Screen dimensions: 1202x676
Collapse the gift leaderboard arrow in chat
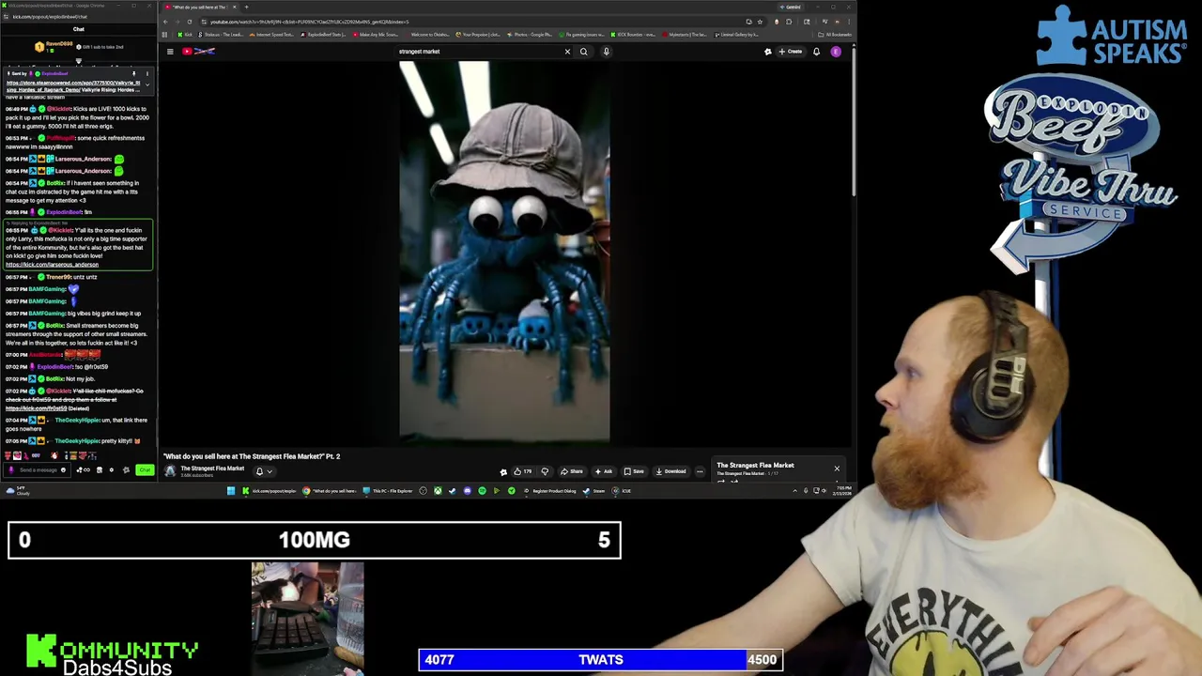[78, 62]
